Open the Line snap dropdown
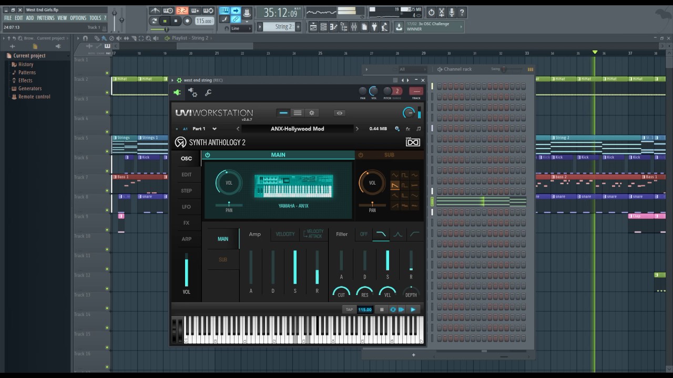 pyautogui.click(x=241, y=28)
